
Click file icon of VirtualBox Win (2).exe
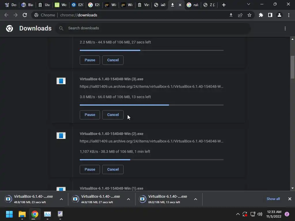61,136
